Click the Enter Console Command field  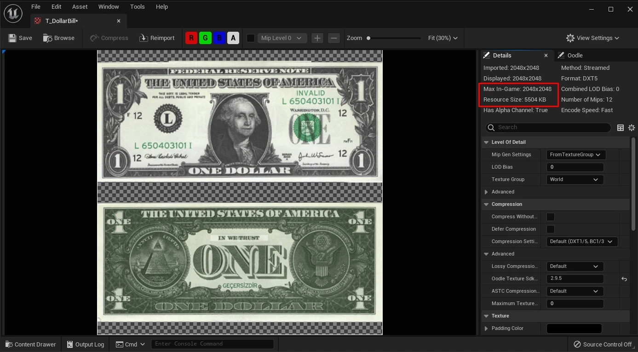[x=213, y=344]
